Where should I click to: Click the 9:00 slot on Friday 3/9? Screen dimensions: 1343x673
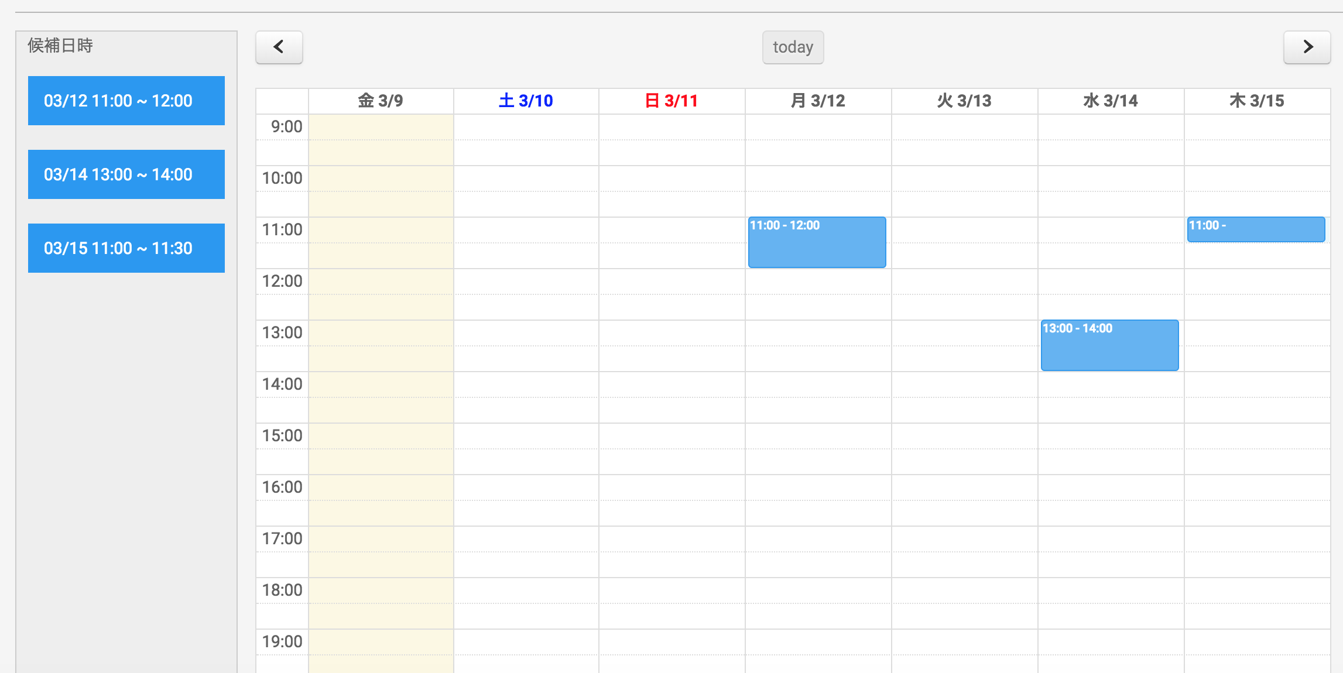pyautogui.click(x=381, y=127)
